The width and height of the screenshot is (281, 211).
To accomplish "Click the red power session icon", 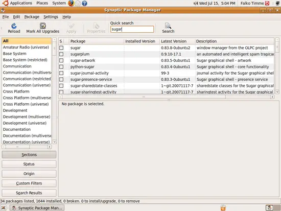I will (x=267, y=3).
